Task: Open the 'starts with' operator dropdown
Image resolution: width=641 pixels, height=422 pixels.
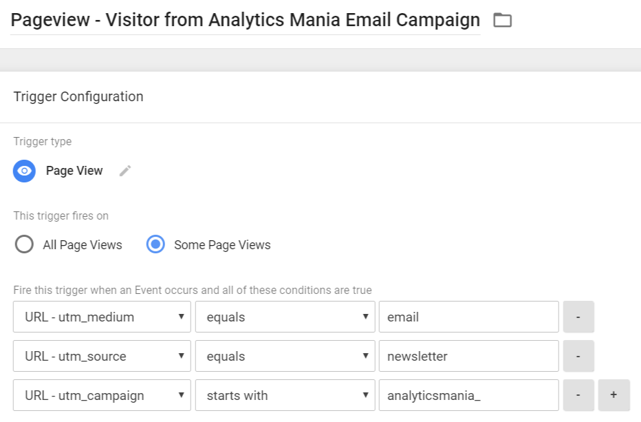Action: click(x=285, y=396)
